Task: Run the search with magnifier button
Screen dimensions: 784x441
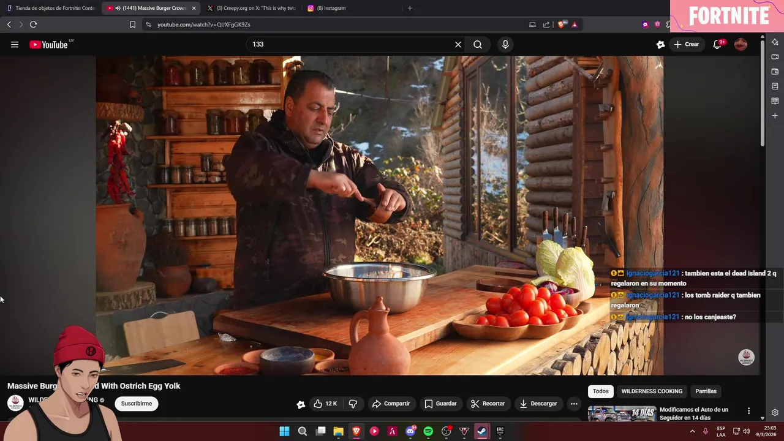Action: pos(478,44)
